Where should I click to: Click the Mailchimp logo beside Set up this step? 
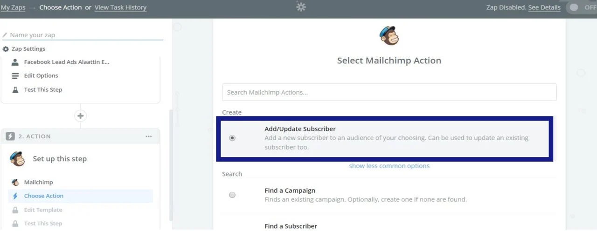pos(17,159)
